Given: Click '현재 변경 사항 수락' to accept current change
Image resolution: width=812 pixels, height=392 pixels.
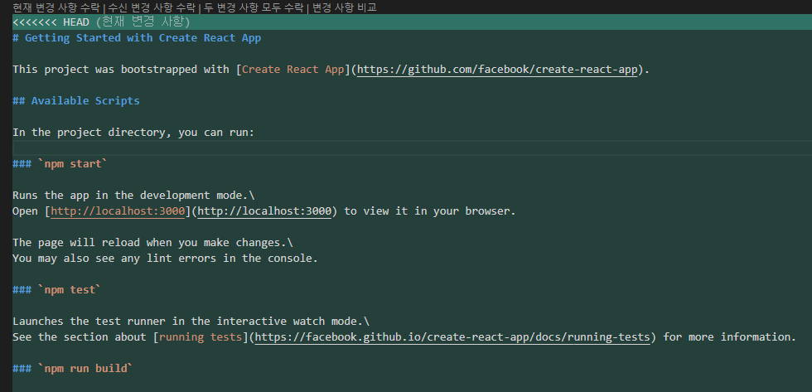Looking at the screenshot, I should [56, 7].
